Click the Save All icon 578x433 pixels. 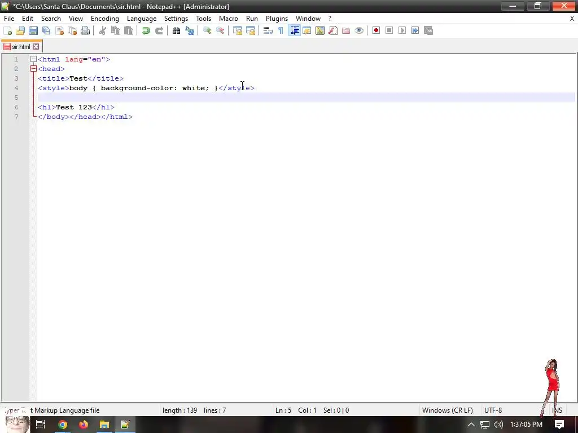point(46,30)
